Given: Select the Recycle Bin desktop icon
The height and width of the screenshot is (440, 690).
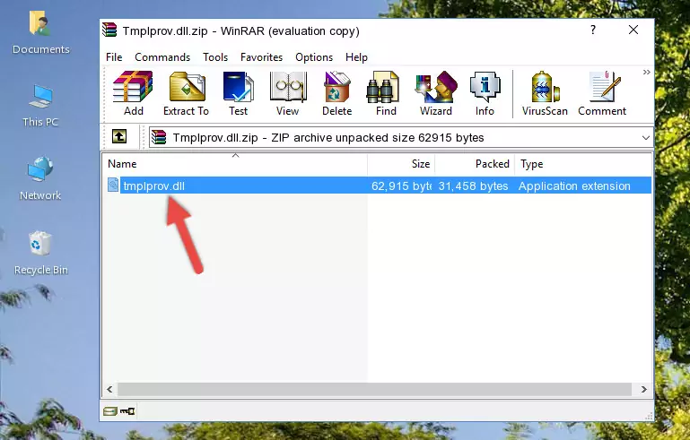Looking at the screenshot, I should click(41, 254).
